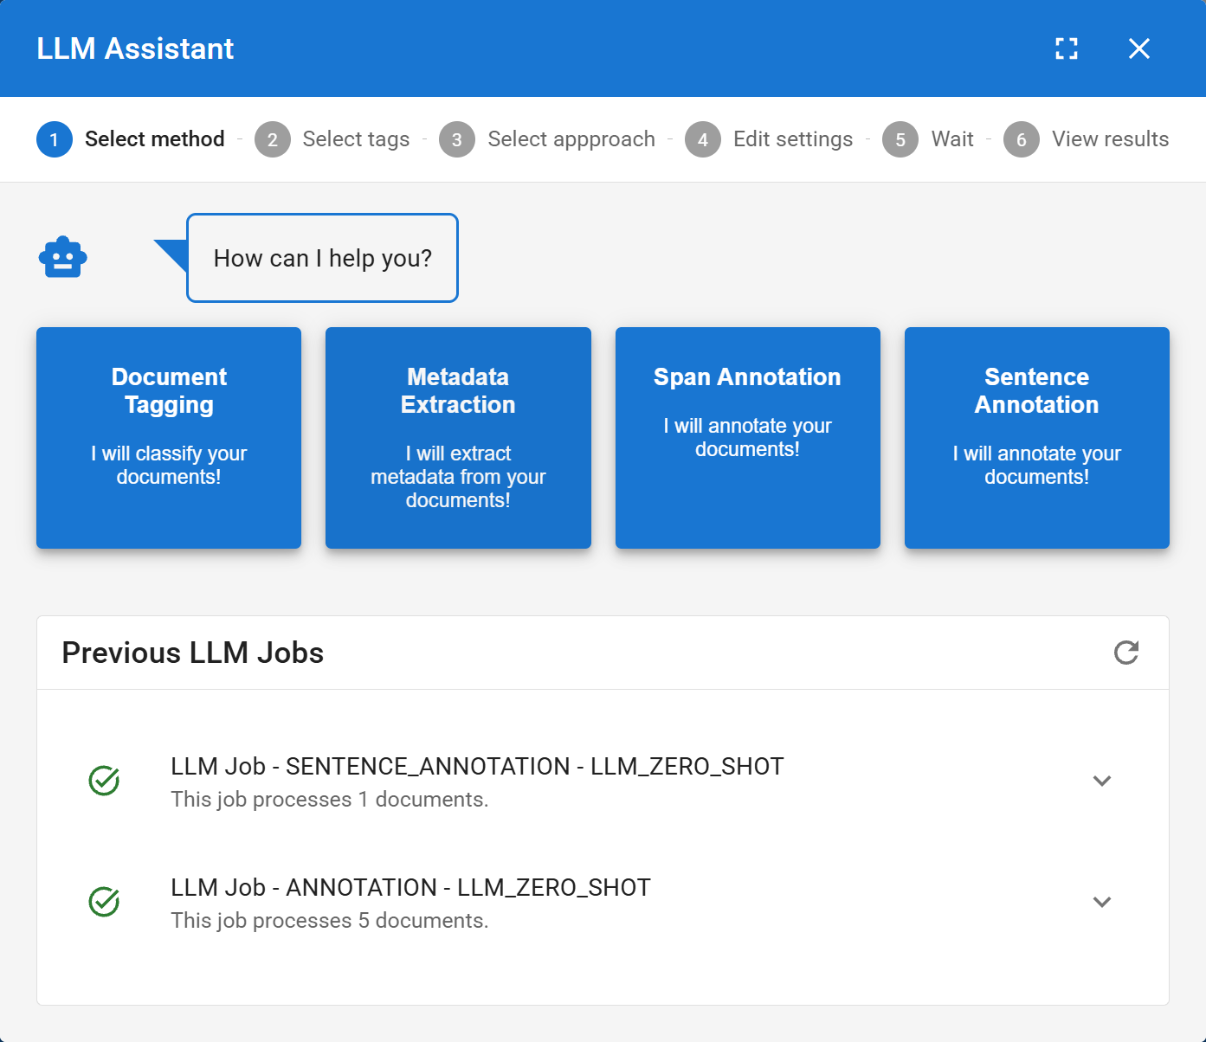Go to step 4 Edit settings
This screenshot has width=1206, height=1042.
[769, 139]
